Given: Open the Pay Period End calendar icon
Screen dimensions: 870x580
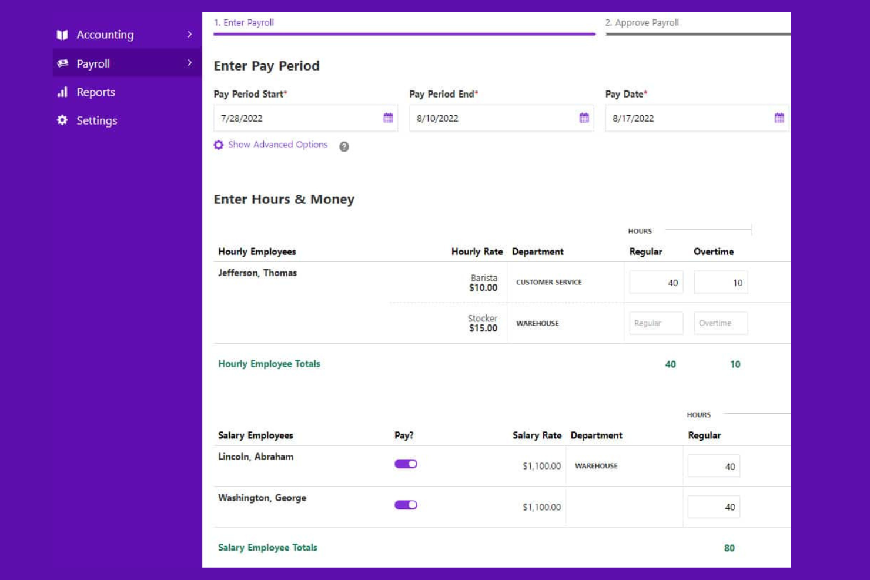Looking at the screenshot, I should click(x=583, y=118).
